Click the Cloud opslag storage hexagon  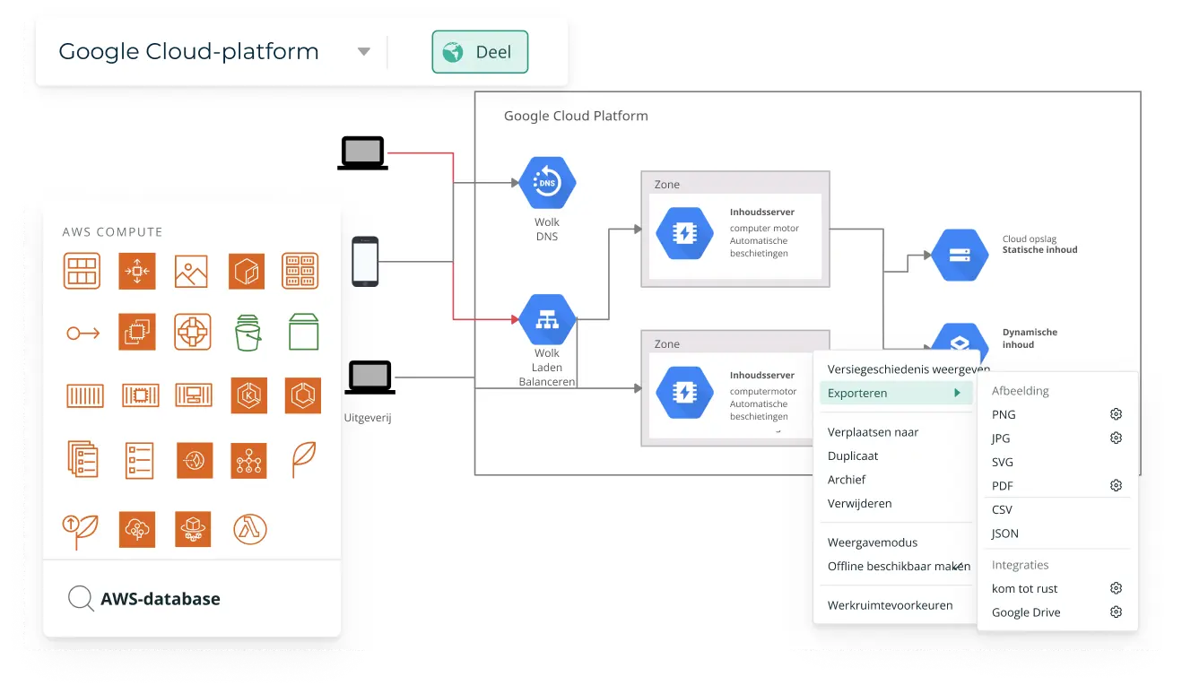pos(960,255)
